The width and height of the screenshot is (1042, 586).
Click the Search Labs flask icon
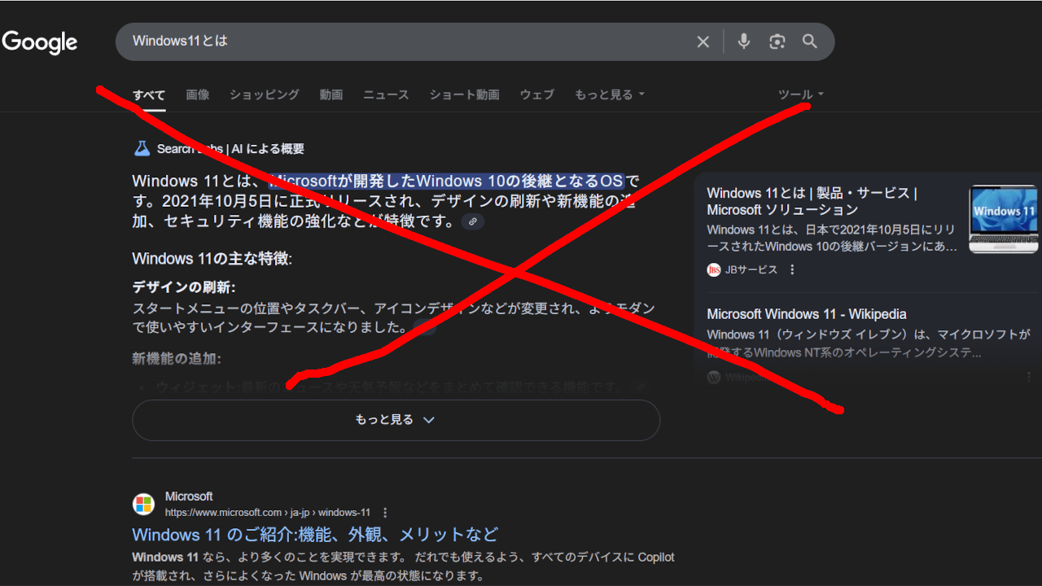pyautogui.click(x=142, y=148)
